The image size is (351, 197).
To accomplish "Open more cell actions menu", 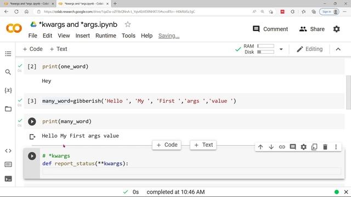I will (336, 147).
